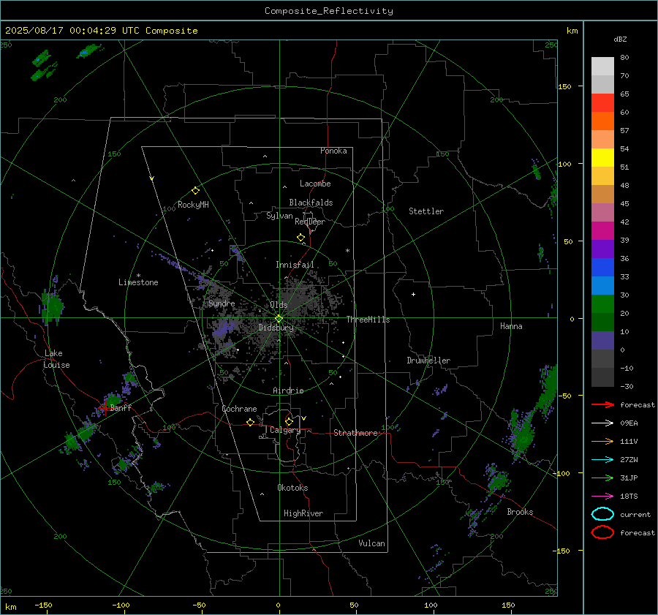Click the Stettler city label
Viewport: 658px width, 615px height.
tap(426, 211)
